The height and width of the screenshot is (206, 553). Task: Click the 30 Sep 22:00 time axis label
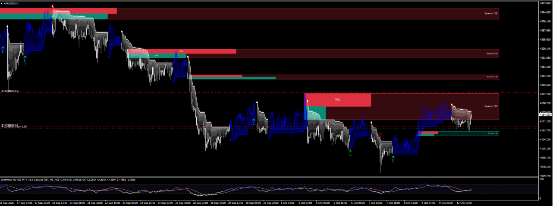tap(270, 202)
